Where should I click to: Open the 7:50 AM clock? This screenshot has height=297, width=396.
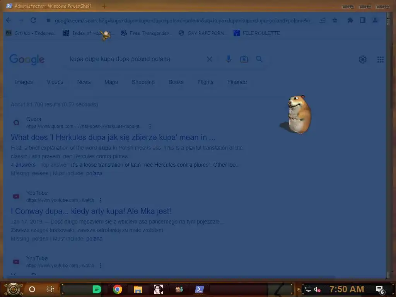pyautogui.click(x=347, y=289)
